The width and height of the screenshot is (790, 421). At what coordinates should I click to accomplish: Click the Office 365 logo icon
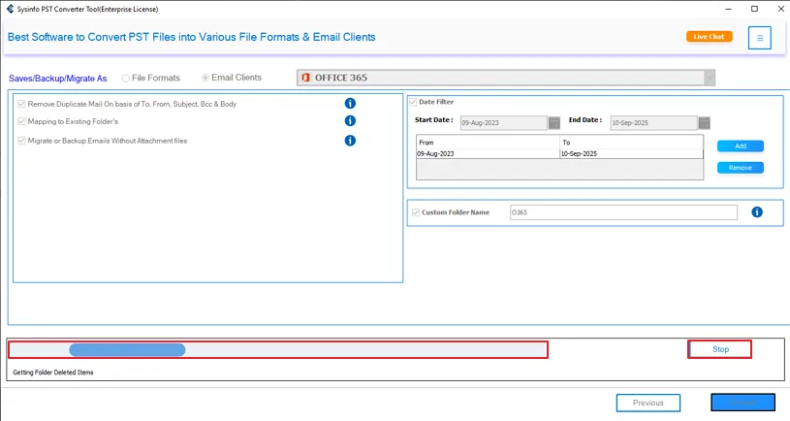(x=305, y=78)
